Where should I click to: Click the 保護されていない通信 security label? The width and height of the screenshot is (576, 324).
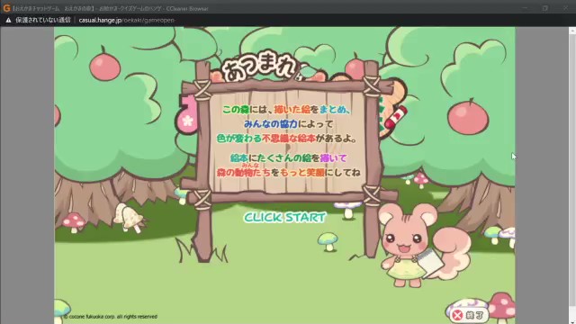[x=43, y=20]
